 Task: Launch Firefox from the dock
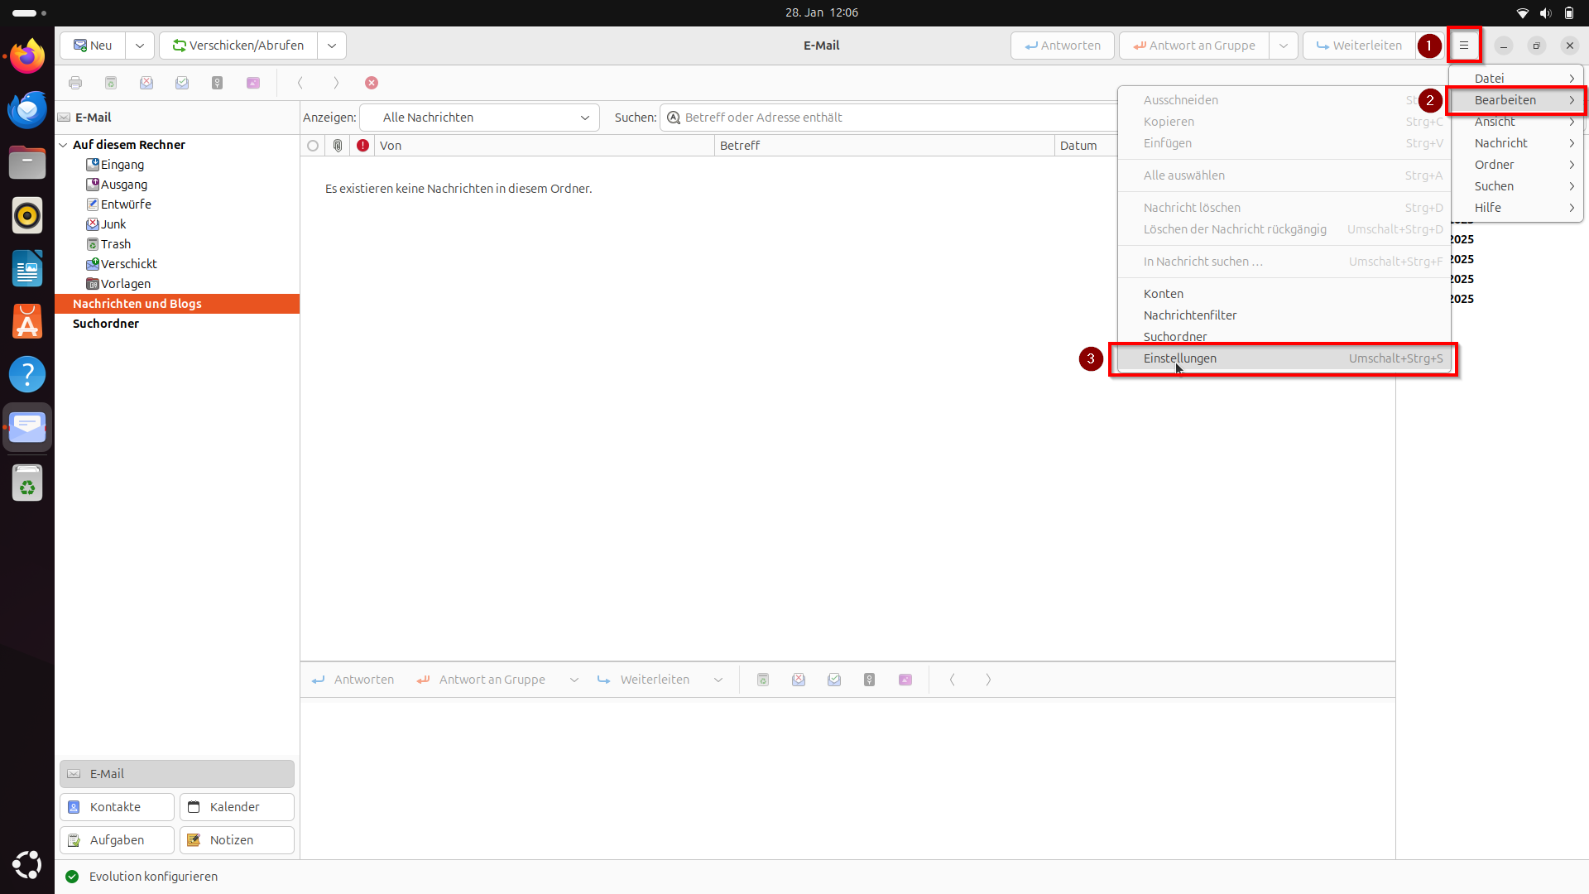click(x=27, y=56)
